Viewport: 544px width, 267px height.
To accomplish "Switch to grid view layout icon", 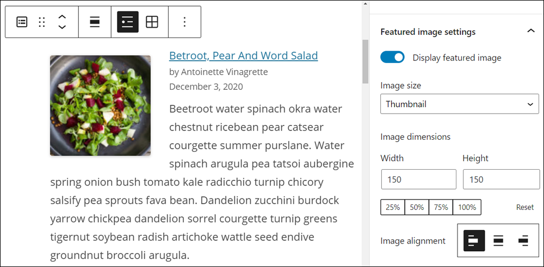I will click(x=152, y=22).
